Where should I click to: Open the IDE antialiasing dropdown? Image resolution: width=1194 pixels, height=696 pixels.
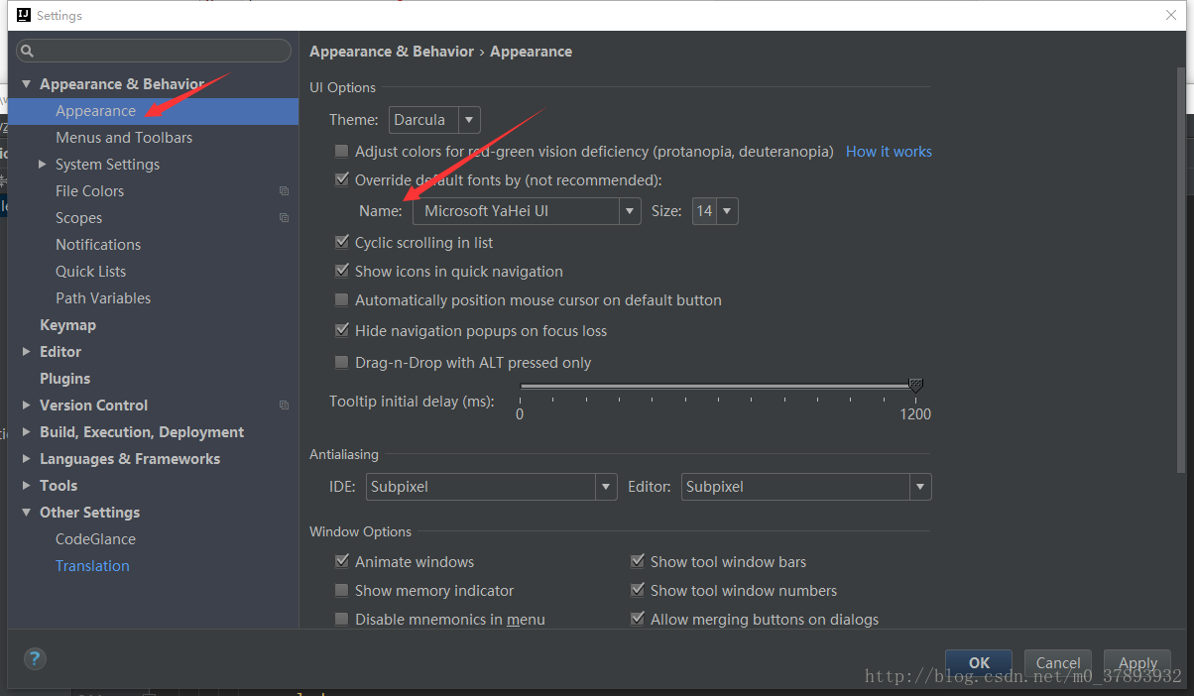(492, 487)
